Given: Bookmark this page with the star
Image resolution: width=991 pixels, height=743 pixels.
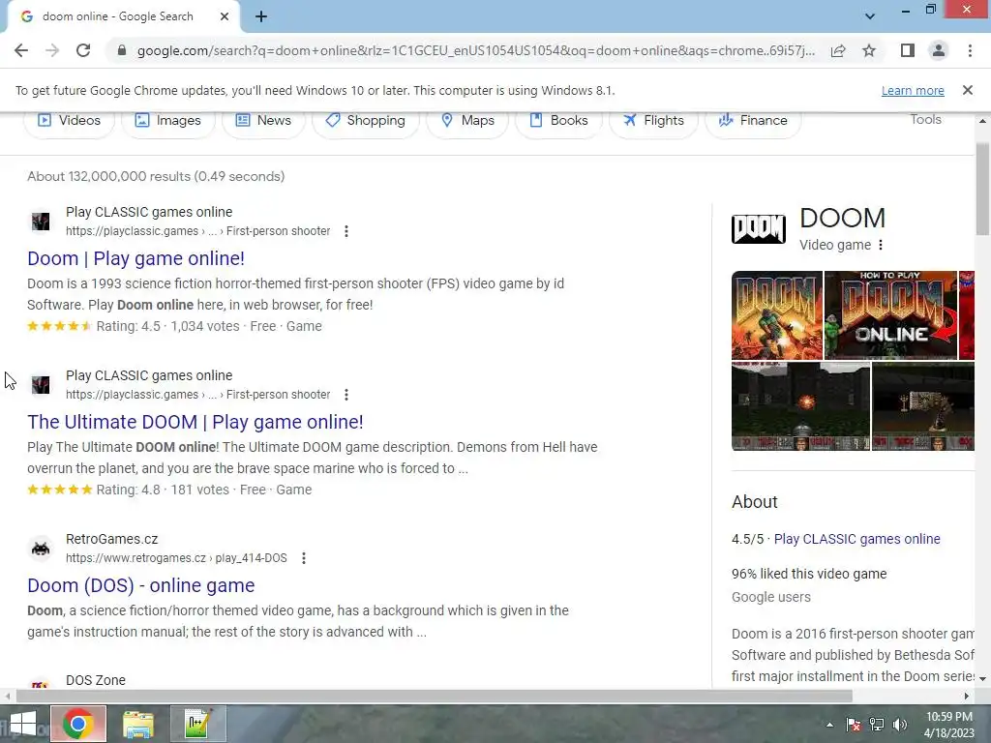Looking at the screenshot, I should coord(869,50).
